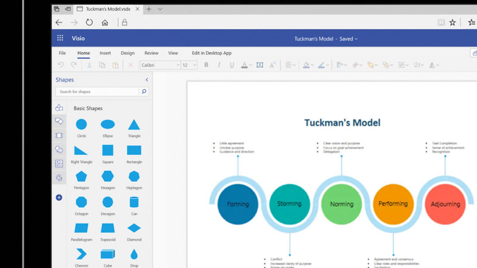Switch to the View ribbon tab
Screen dimensions: 477x268
tap(173, 53)
